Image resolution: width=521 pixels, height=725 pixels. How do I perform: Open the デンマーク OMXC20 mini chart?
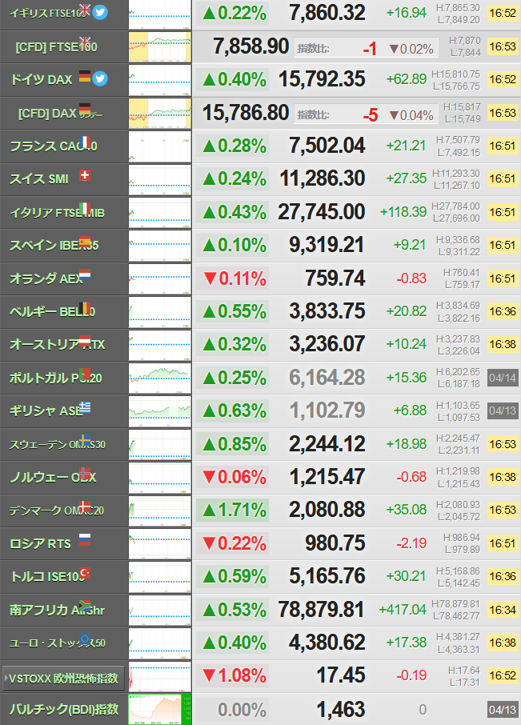159,511
